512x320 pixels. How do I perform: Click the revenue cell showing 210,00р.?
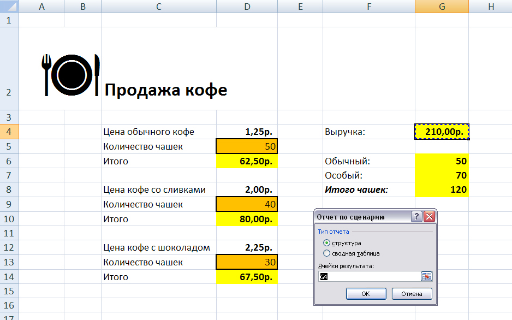pos(442,132)
